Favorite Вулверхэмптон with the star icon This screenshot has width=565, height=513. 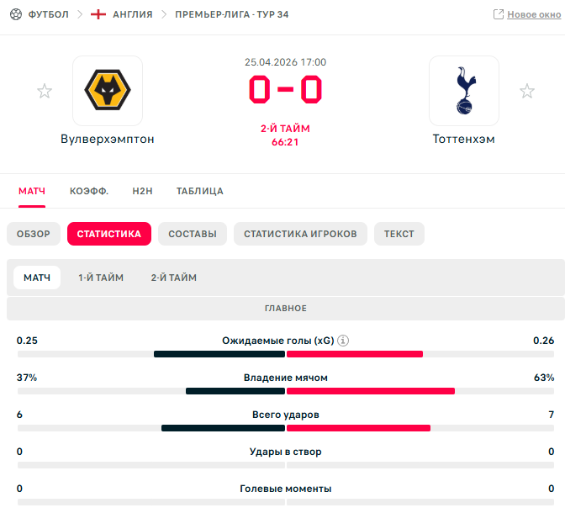coord(45,91)
